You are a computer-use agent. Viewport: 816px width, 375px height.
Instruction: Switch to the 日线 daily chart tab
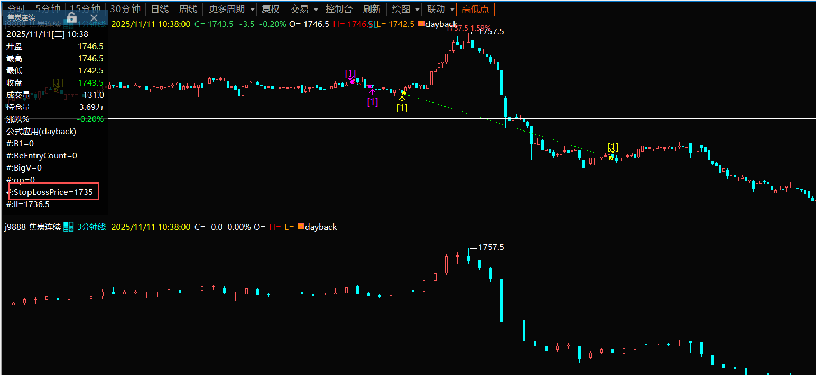tap(160, 9)
